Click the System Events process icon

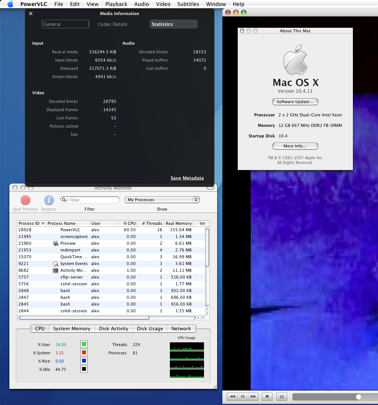coord(55,263)
